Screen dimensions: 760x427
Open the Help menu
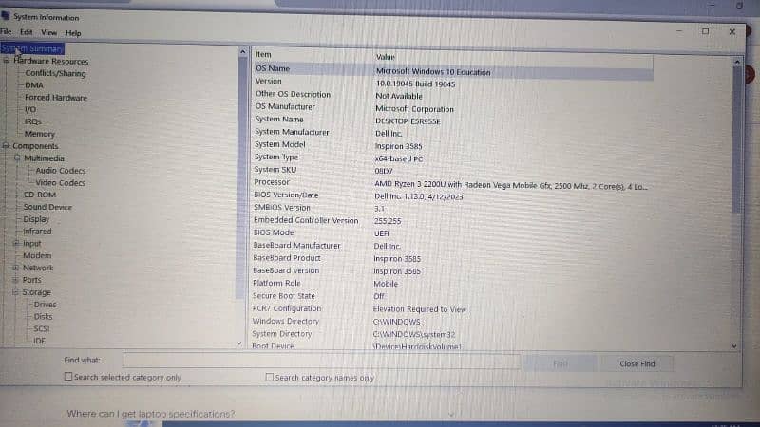(73, 32)
